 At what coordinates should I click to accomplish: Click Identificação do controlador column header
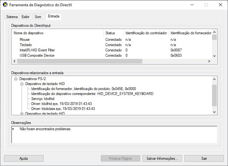click(146, 33)
